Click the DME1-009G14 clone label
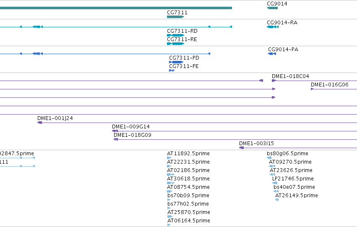Viewport: 357px width, 227px height. (x=131, y=127)
